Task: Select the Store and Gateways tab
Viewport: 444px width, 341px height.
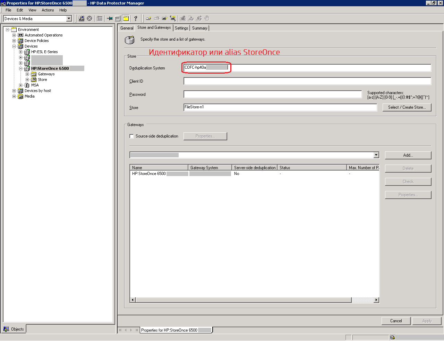Action: [x=154, y=27]
